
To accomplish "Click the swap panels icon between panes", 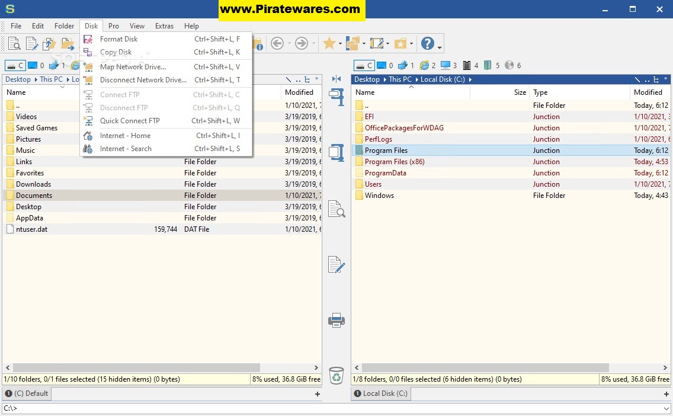I will tap(336, 79).
